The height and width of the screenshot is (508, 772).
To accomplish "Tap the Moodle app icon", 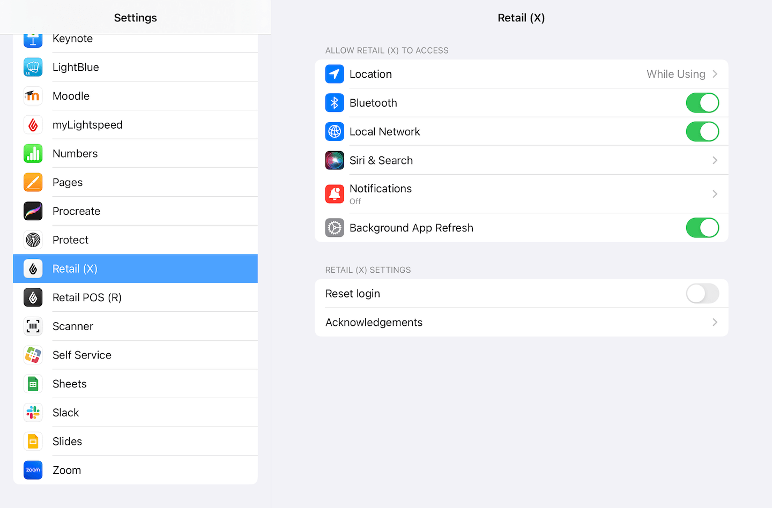I will pyautogui.click(x=33, y=96).
